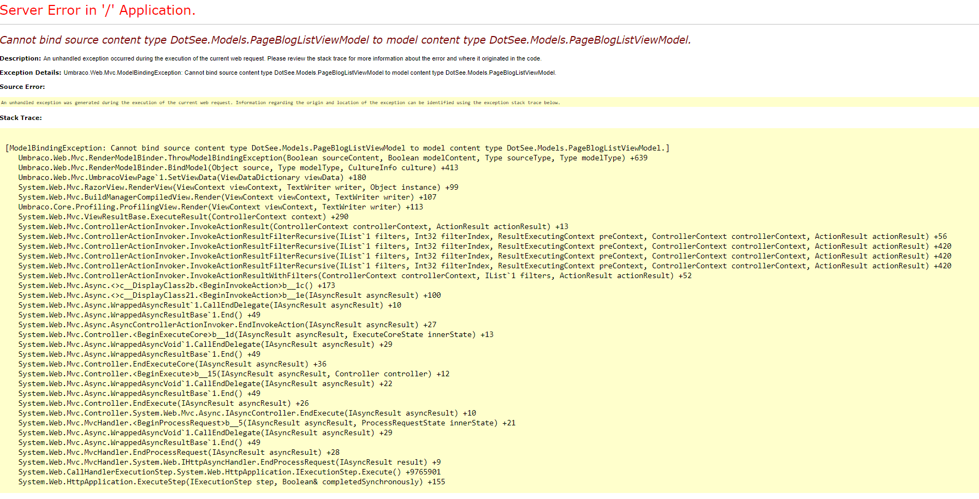
Task: Click the 'Controller.<BeginExecute>b__15' +12 trace line
Action: [234, 374]
